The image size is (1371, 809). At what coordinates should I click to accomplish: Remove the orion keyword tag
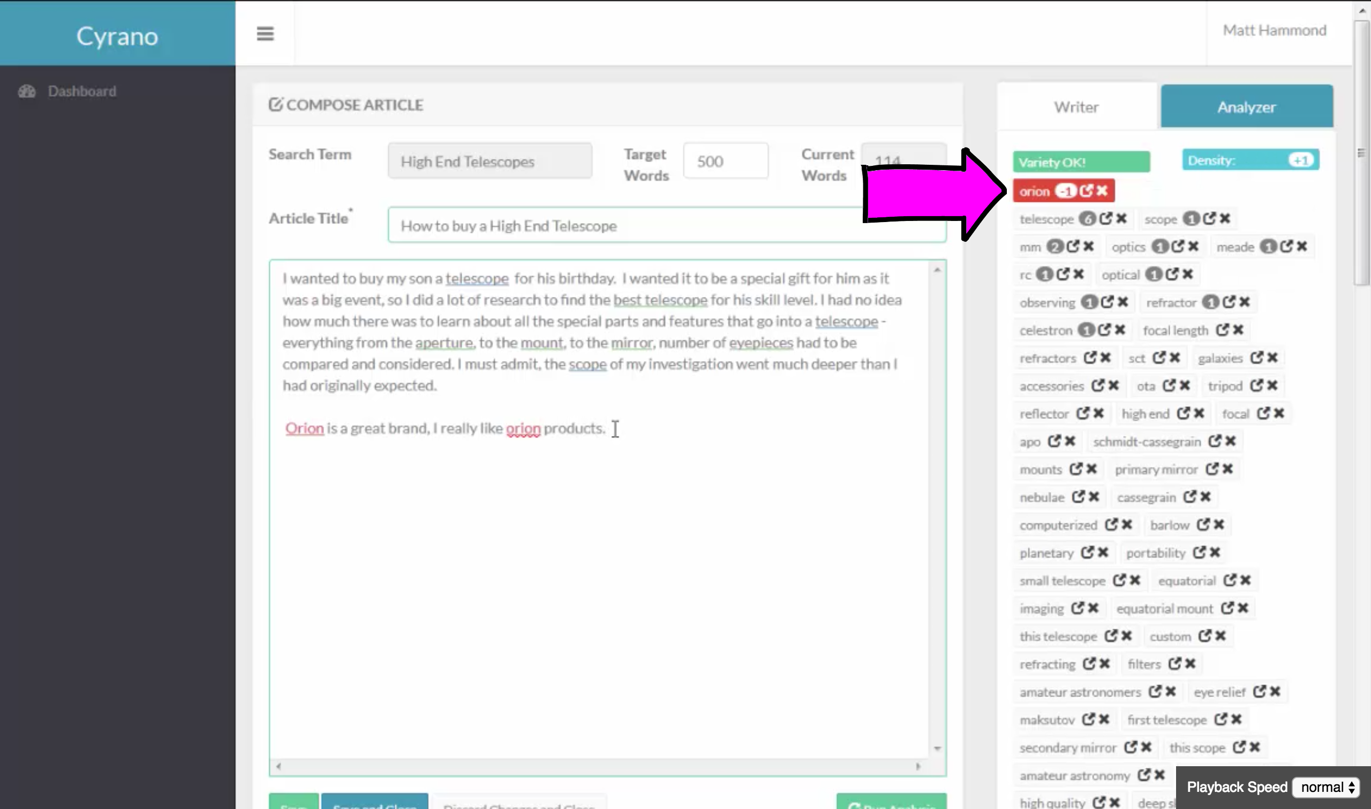pos(1102,191)
